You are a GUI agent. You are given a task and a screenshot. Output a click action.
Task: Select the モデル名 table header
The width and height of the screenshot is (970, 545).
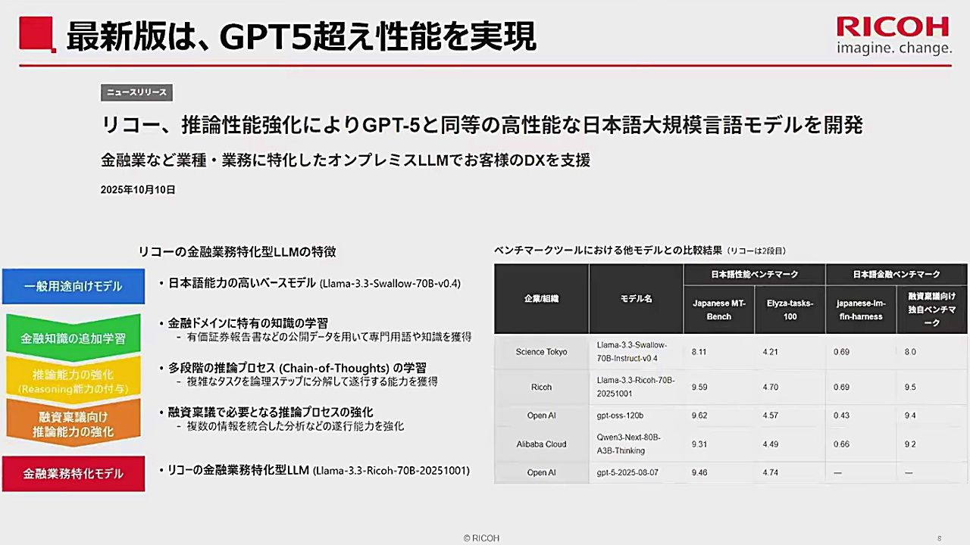pos(636,298)
